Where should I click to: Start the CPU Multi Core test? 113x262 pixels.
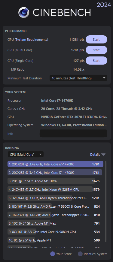(96, 50)
